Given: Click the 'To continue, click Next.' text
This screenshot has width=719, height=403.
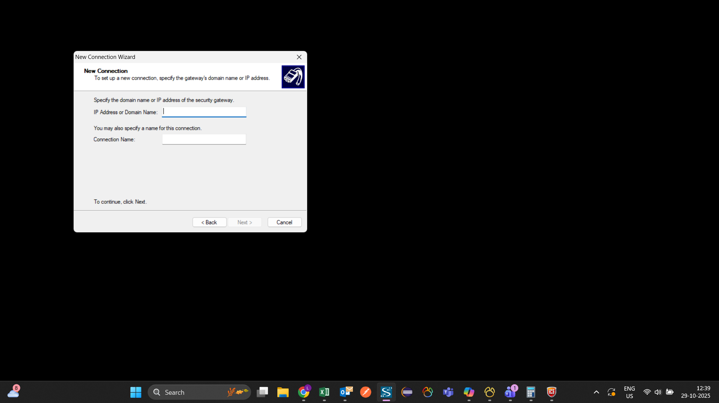Looking at the screenshot, I should (120, 201).
